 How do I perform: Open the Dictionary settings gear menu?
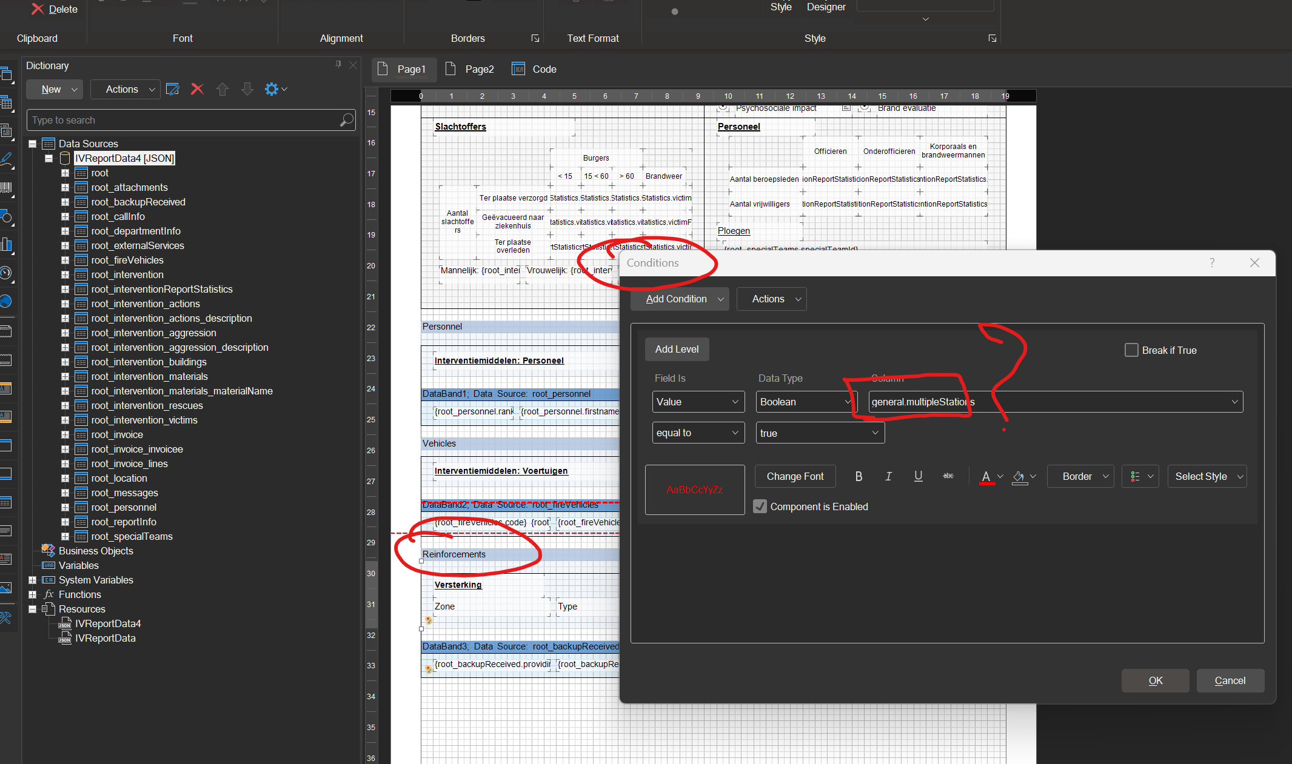tap(276, 89)
